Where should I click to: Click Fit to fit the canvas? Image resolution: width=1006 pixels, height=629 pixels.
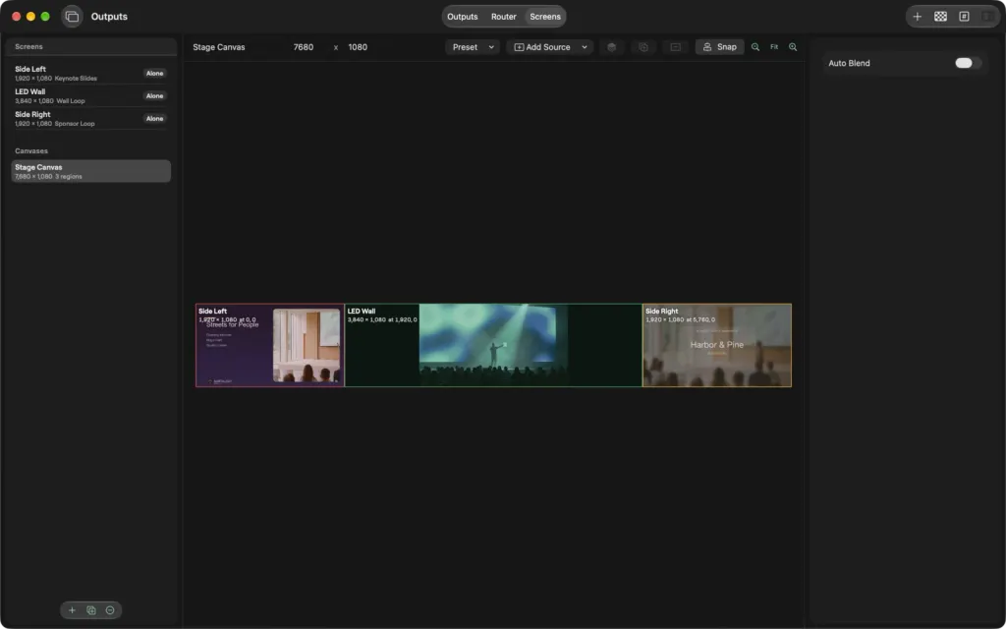[x=774, y=47]
